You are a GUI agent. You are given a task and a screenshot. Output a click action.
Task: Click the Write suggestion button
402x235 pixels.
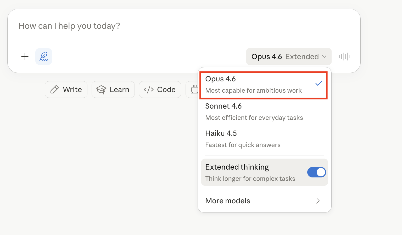pos(66,89)
